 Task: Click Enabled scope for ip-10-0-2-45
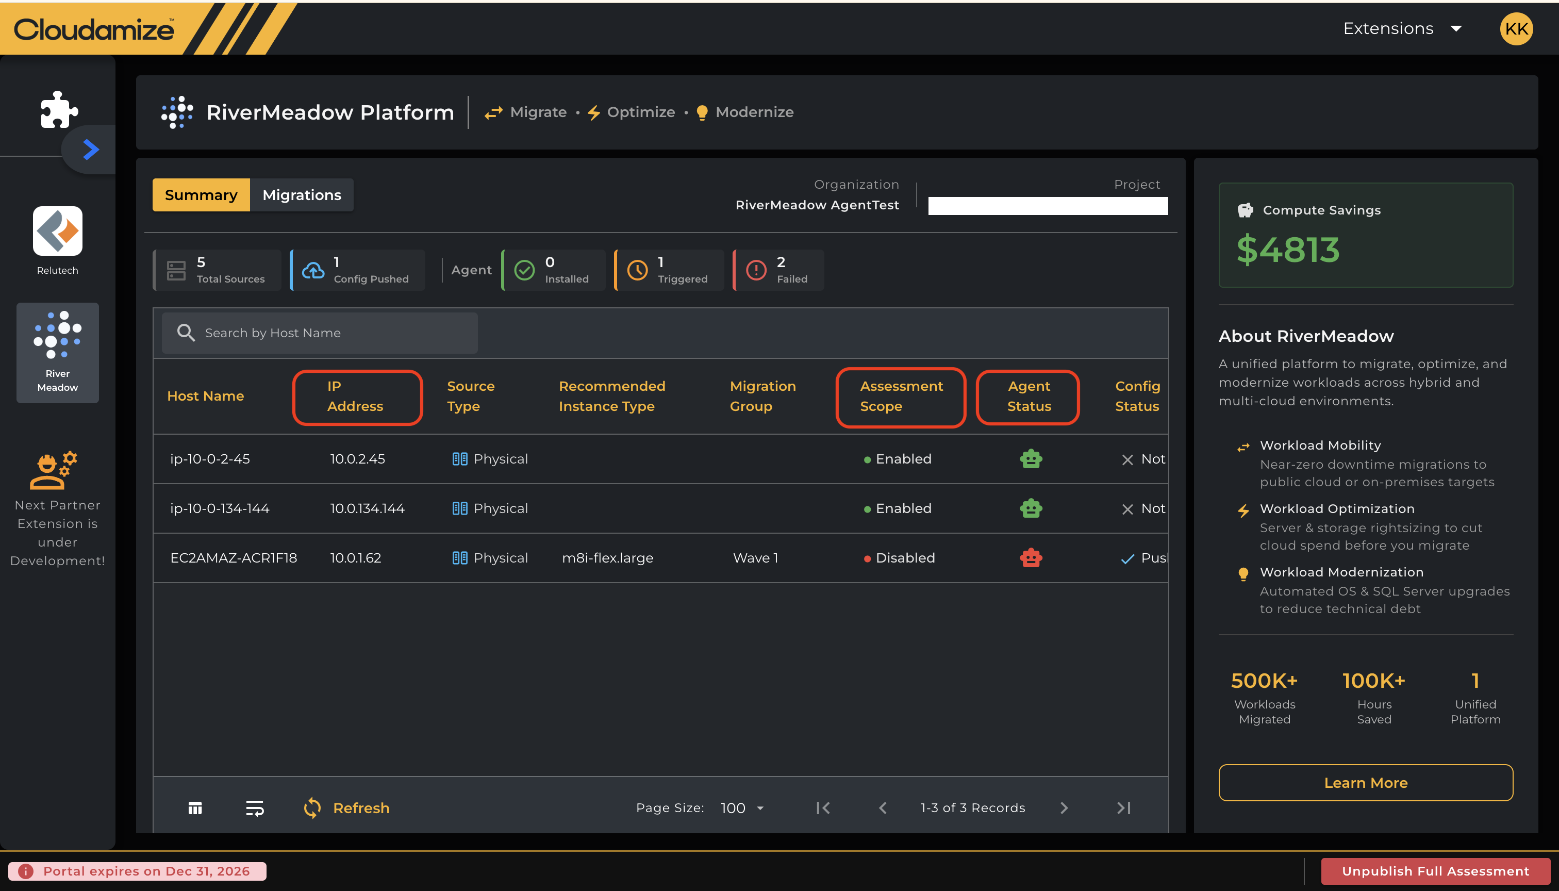(x=898, y=459)
